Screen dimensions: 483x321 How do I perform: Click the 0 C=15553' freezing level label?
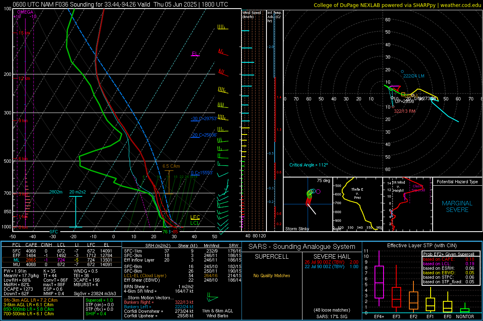point(202,173)
